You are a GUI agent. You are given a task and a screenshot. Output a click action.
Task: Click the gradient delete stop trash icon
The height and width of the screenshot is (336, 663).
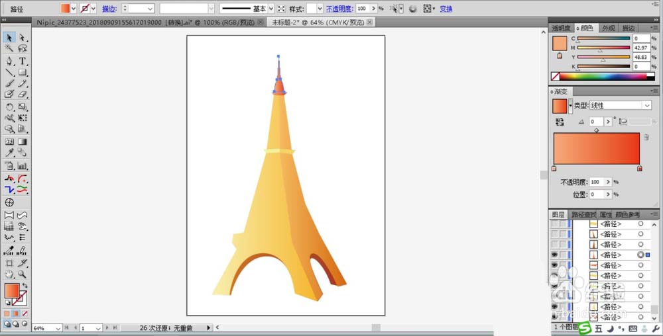coord(646,137)
